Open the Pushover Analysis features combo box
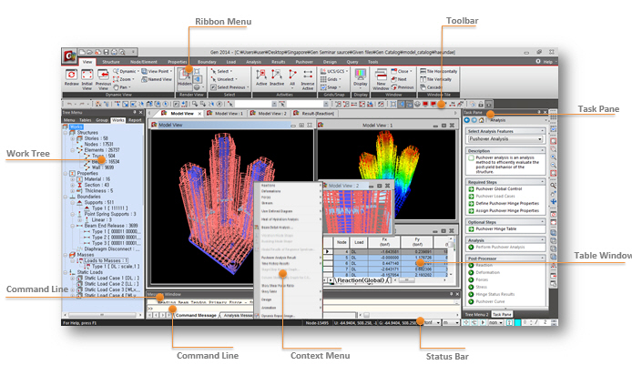This screenshot has height=365, width=632. 506,139
